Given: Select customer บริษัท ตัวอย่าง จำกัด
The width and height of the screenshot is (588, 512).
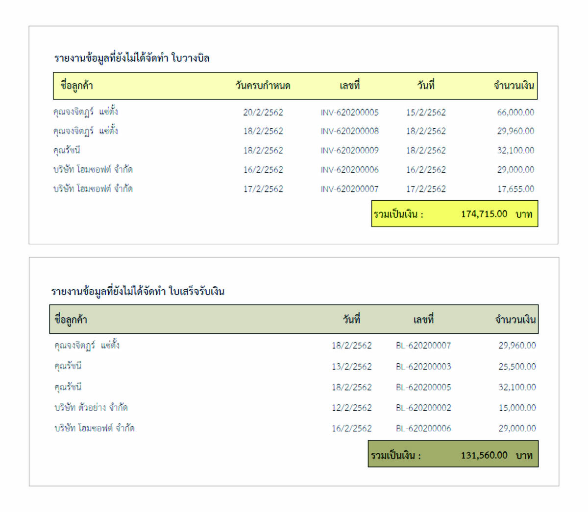Looking at the screenshot, I should [91, 407].
